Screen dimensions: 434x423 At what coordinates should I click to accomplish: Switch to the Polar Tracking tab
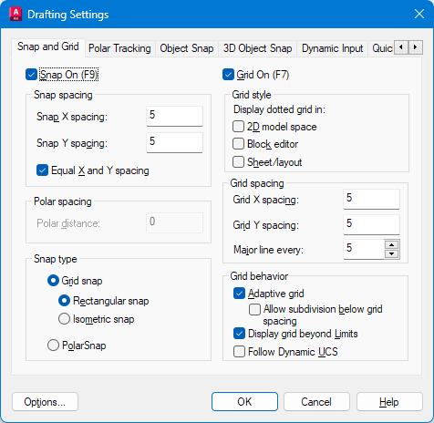click(119, 48)
